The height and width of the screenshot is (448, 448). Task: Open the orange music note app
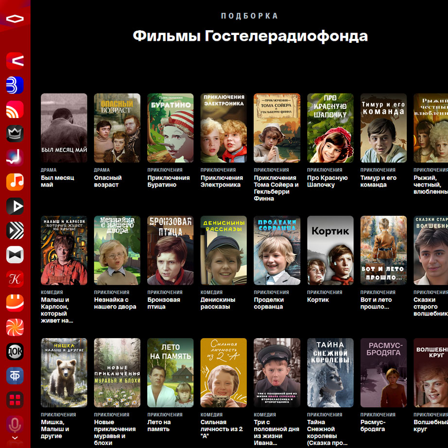click(x=15, y=182)
